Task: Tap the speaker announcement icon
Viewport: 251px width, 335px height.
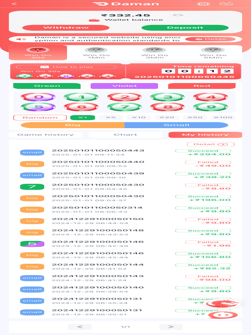Action: point(21,39)
